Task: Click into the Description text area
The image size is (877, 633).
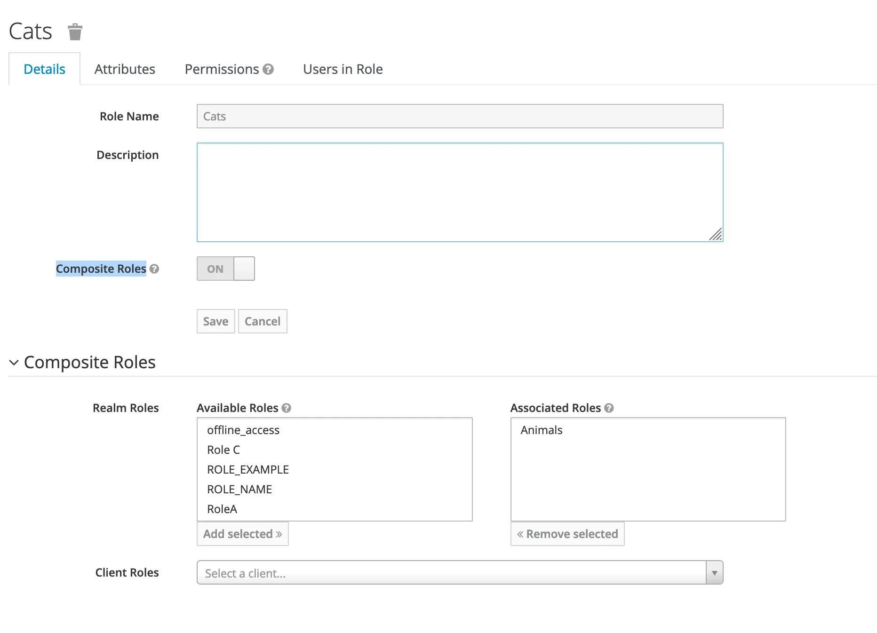Action: tap(459, 192)
